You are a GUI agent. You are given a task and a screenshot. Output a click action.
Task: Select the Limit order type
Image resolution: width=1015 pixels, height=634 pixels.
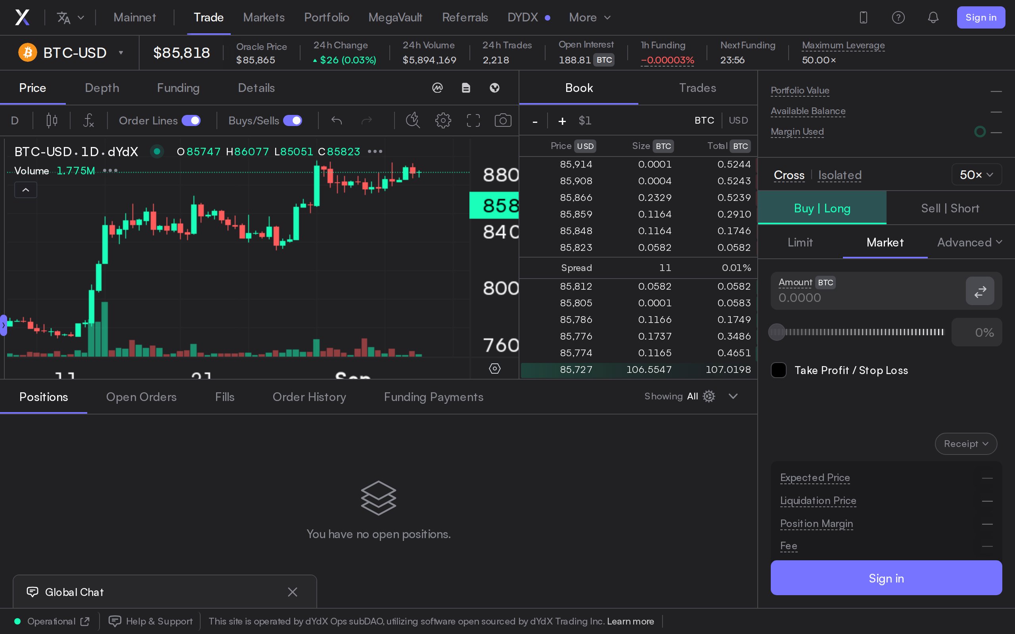coord(800,243)
